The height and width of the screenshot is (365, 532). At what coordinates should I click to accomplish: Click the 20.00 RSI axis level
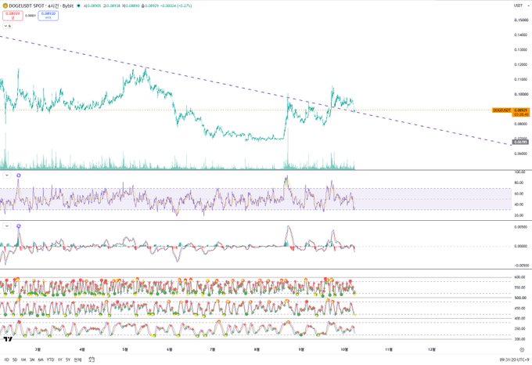519,215
